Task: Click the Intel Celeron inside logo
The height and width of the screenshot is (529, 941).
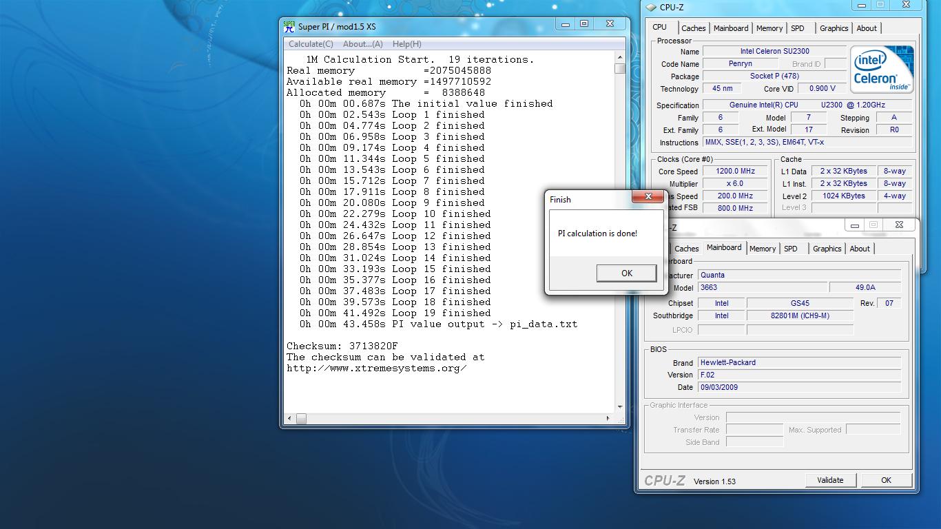Action: pyautogui.click(x=882, y=70)
